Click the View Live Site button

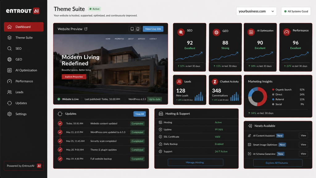pos(153,29)
